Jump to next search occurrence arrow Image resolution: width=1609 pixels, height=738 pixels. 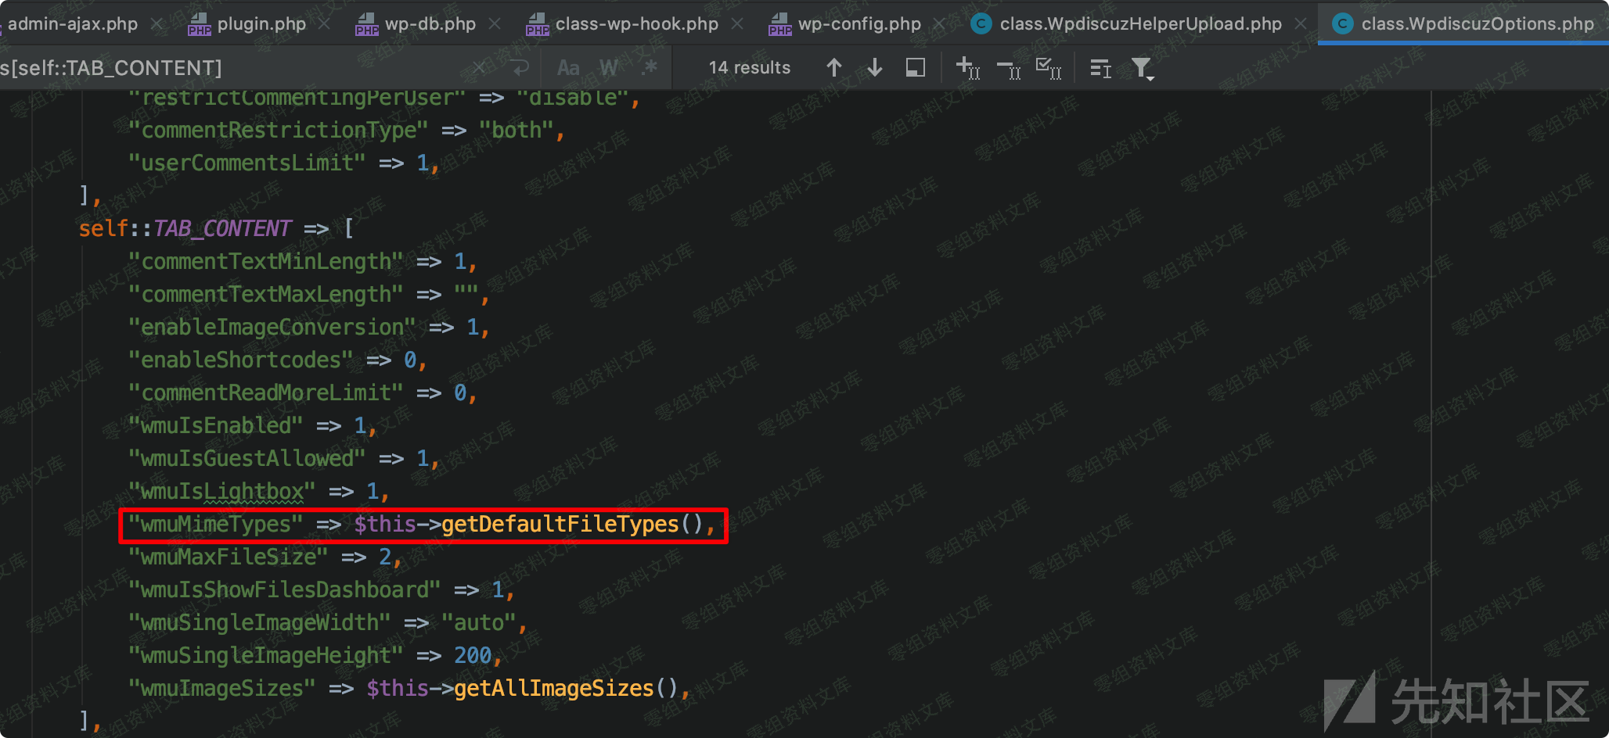click(x=875, y=68)
